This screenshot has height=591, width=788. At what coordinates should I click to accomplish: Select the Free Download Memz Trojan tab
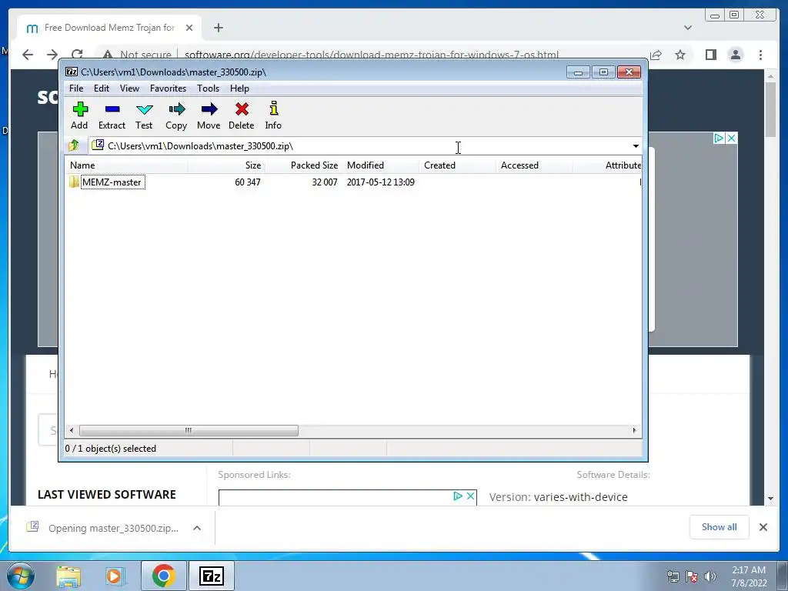pos(109,28)
